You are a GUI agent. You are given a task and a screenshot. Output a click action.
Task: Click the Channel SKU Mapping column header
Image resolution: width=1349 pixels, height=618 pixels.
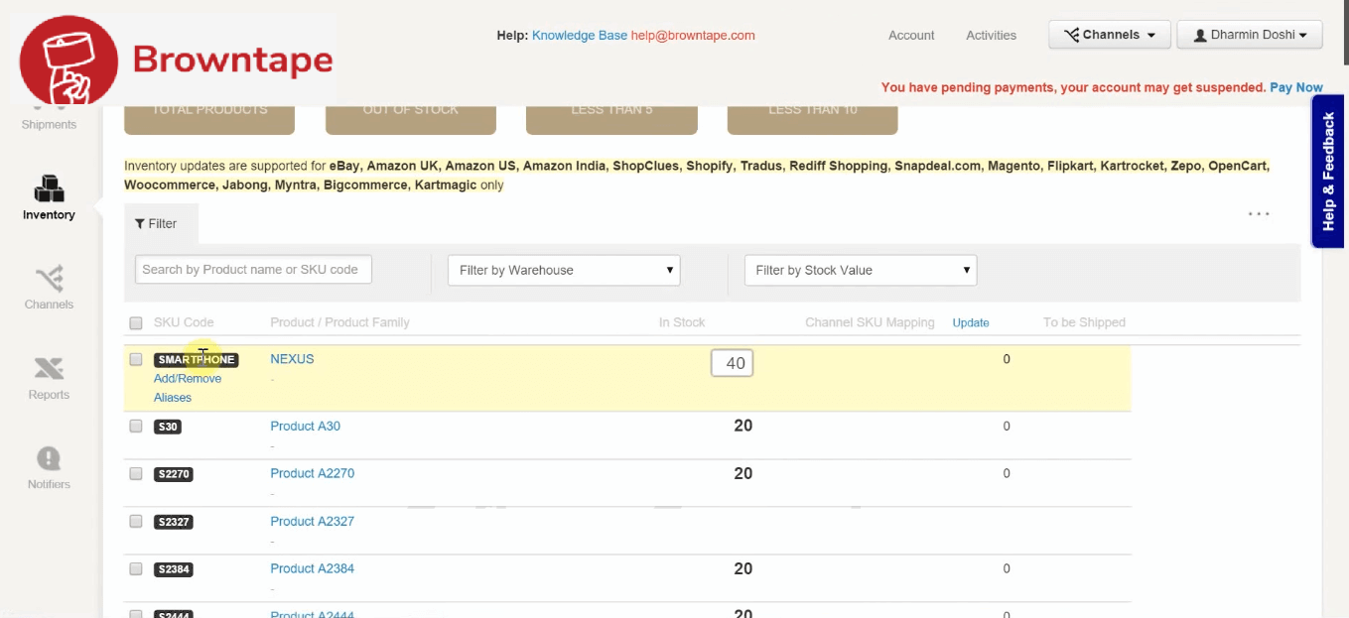(870, 322)
